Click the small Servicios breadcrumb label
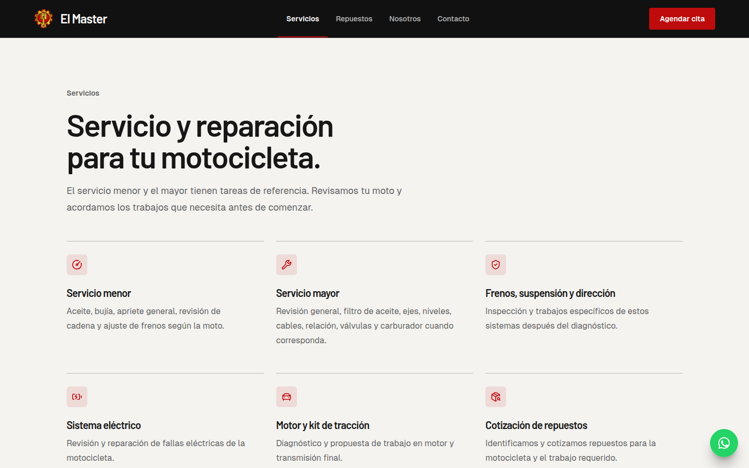The image size is (749, 468). (x=83, y=93)
